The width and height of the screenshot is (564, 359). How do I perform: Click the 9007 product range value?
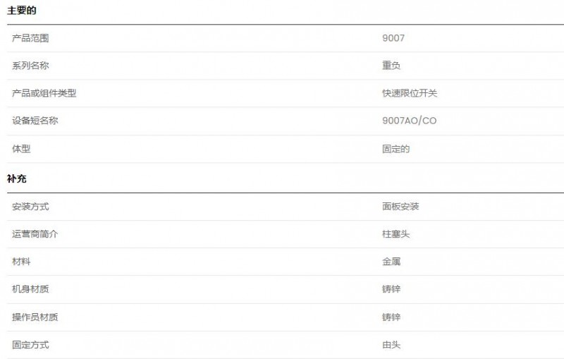point(393,38)
